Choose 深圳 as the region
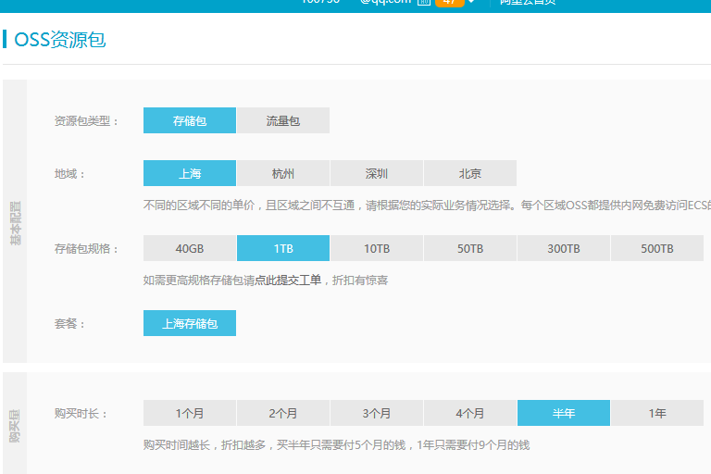The width and height of the screenshot is (711, 474). tap(377, 173)
